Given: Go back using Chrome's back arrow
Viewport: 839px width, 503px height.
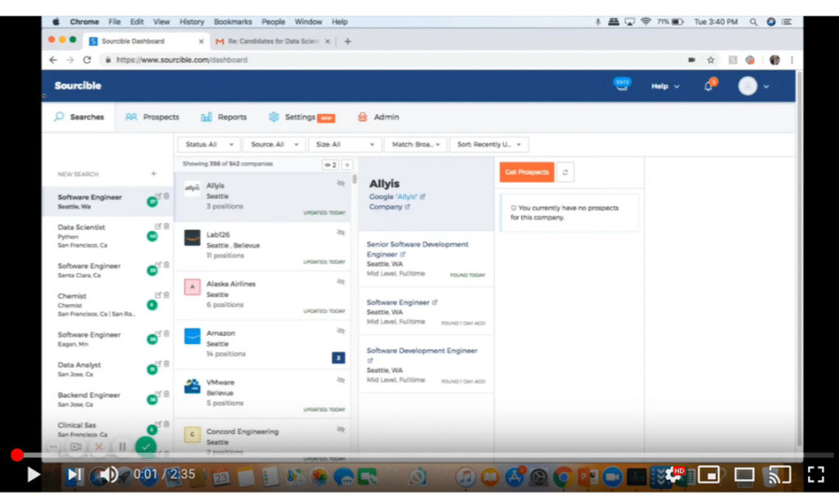Looking at the screenshot, I should 53,60.
